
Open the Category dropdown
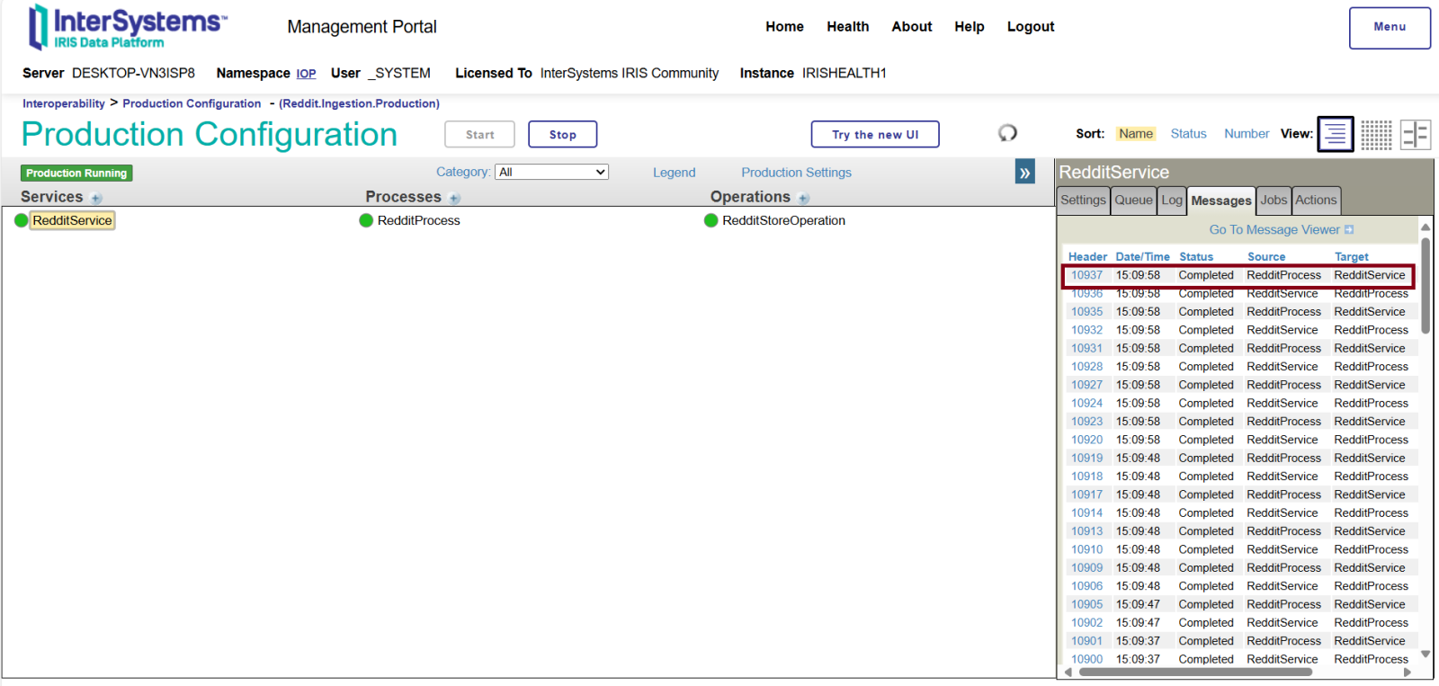point(552,172)
